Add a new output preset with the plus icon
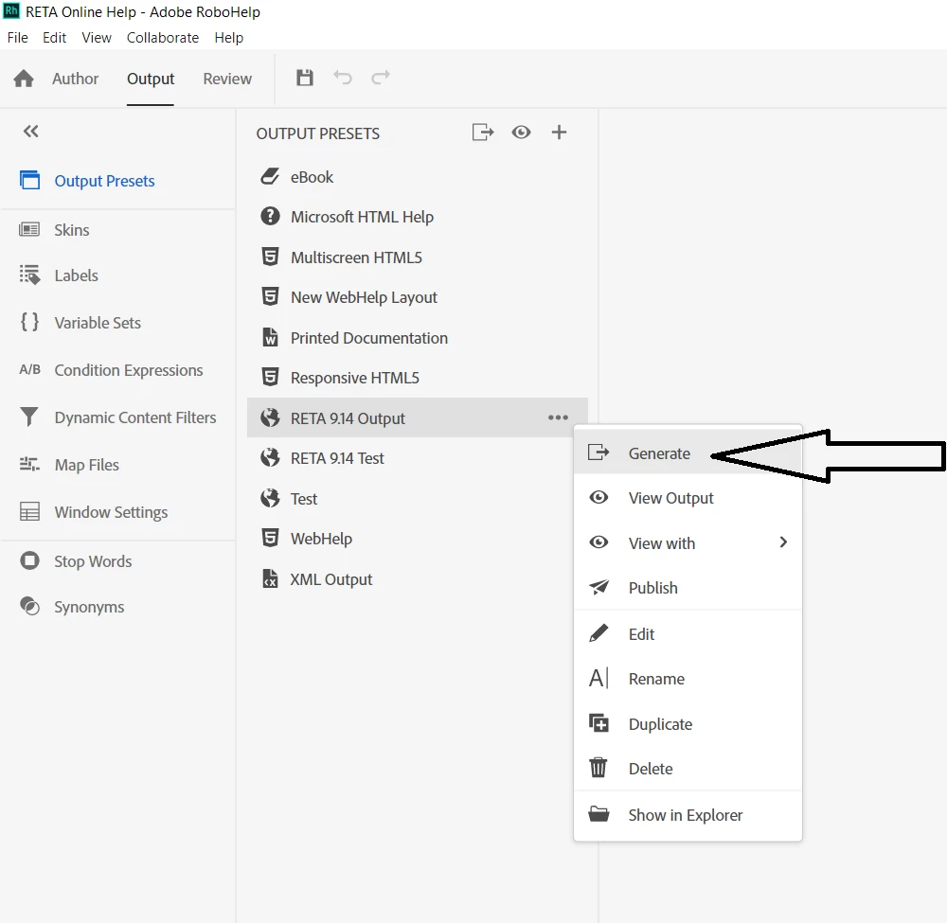Screen dimensions: 947x923 [560, 133]
